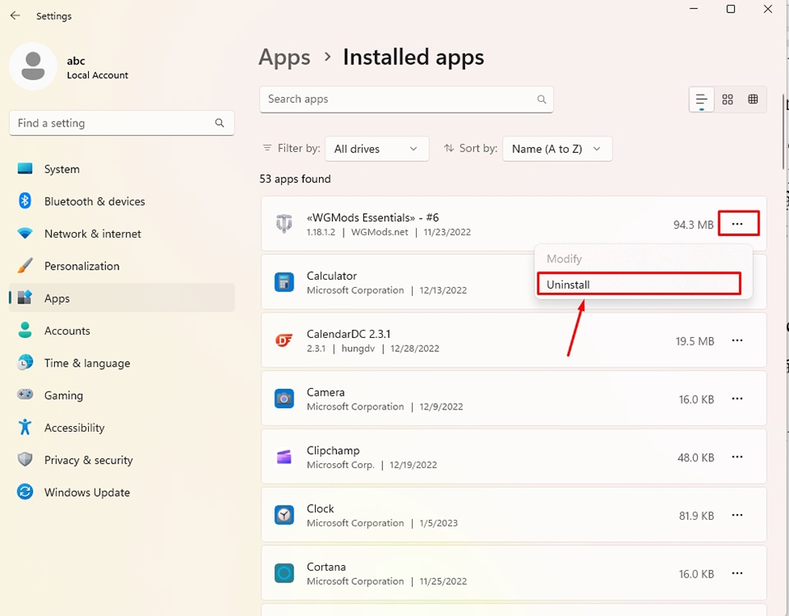Click the Search apps magnifier icon
Screen dimensions: 789x616
(x=542, y=100)
